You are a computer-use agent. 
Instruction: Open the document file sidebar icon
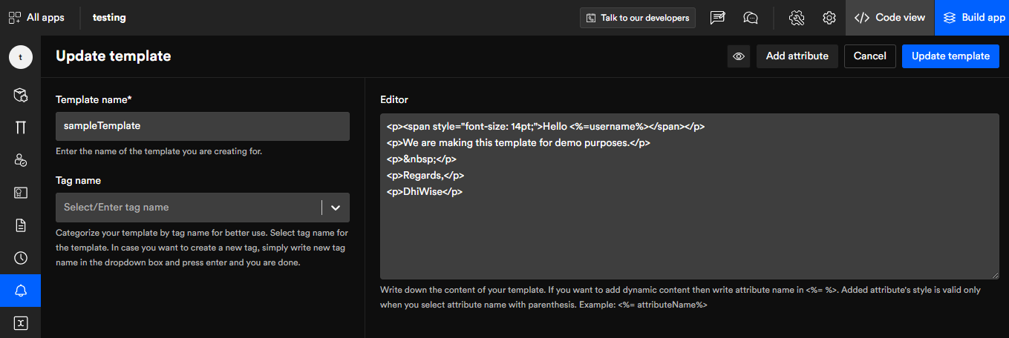click(21, 225)
